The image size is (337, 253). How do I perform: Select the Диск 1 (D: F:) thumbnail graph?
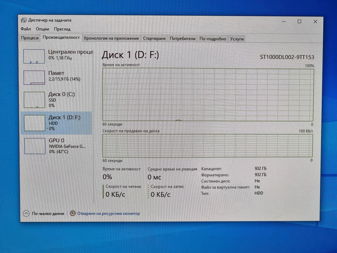35,123
